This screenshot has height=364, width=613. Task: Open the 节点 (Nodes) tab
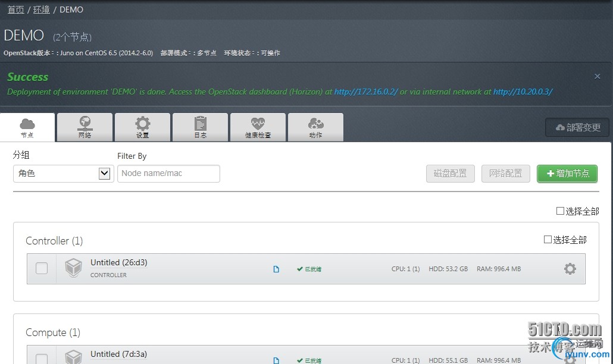tap(27, 128)
